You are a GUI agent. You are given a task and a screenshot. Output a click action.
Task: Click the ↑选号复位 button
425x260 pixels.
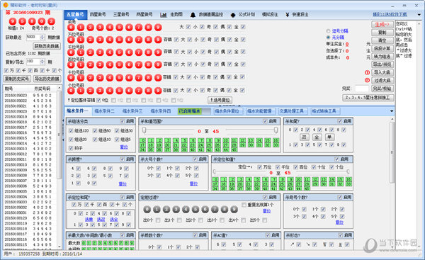[x=220, y=100]
